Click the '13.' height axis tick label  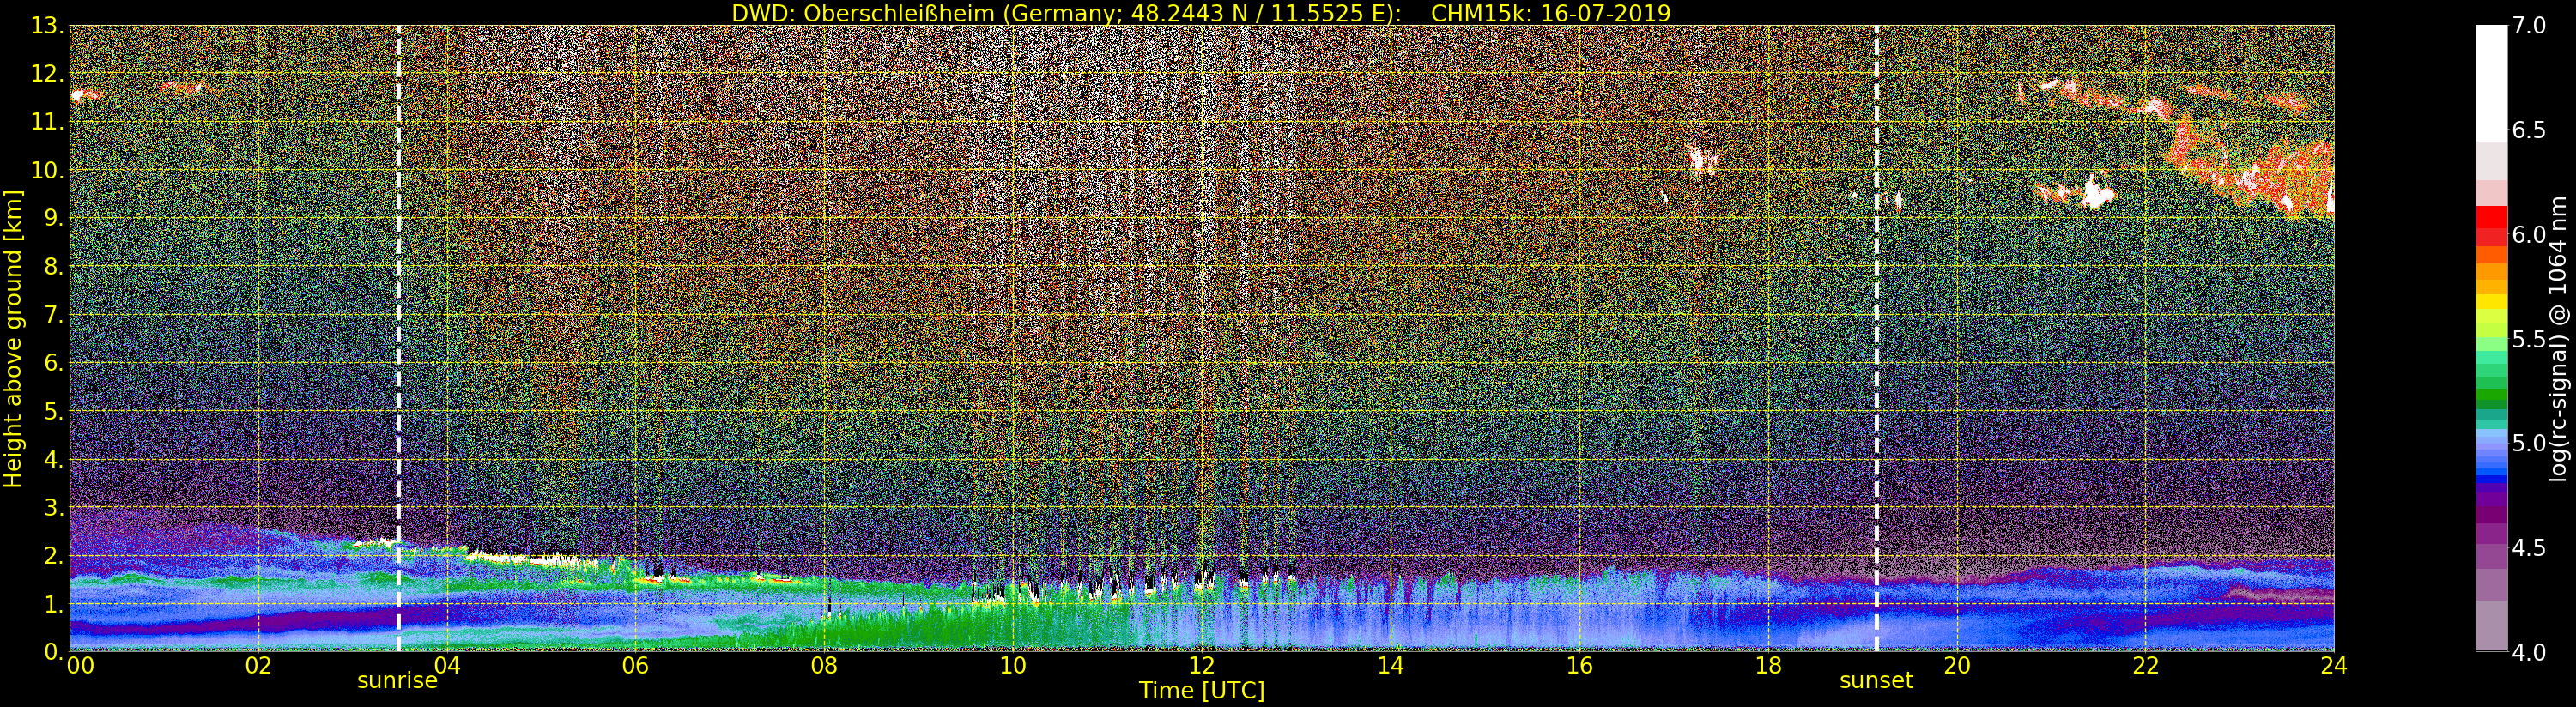click(46, 26)
